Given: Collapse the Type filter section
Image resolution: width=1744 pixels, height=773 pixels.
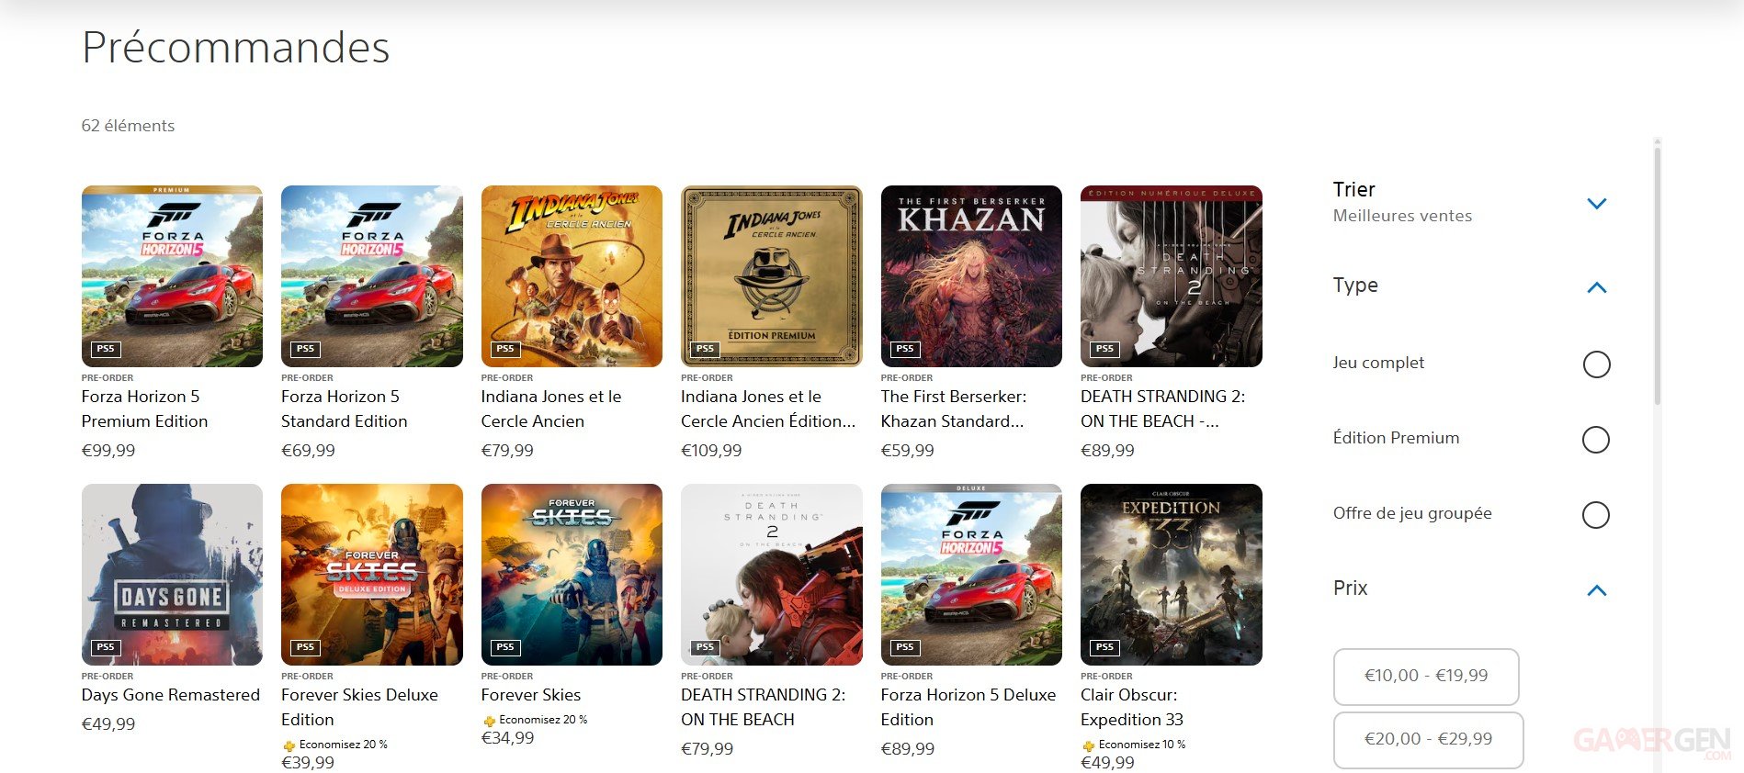Looking at the screenshot, I should [1597, 287].
